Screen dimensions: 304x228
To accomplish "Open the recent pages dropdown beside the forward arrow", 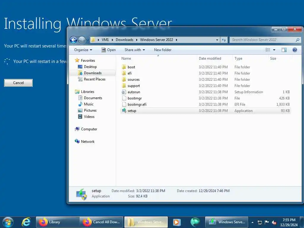I will pyautogui.click(x=88, y=40).
